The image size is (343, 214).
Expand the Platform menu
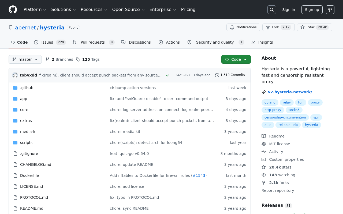coord(35,10)
